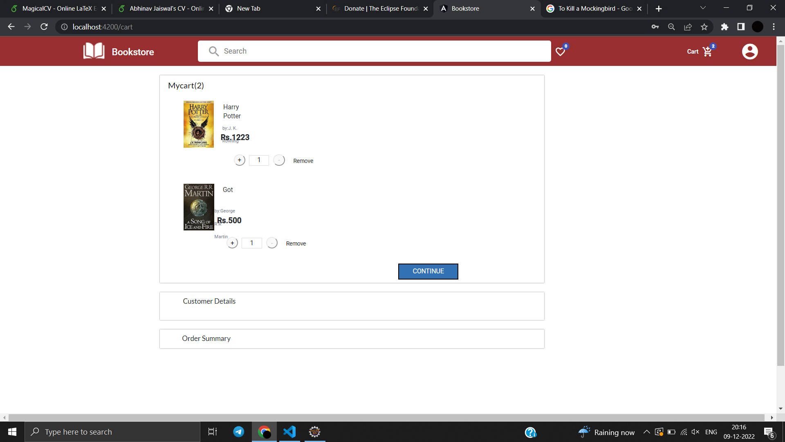Image resolution: width=785 pixels, height=442 pixels.
Task: Expand the Order Summary section
Action: coord(206,338)
